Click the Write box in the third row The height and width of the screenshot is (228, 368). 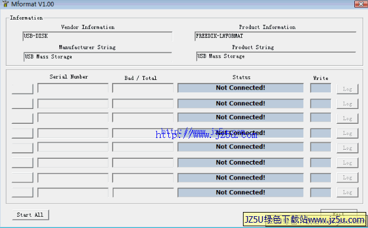point(321,117)
